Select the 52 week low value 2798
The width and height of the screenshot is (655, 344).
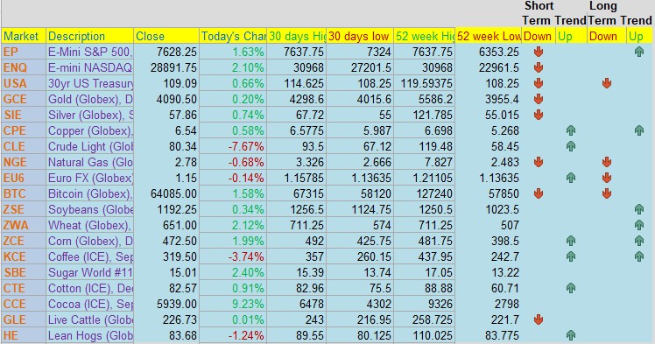point(488,304)
